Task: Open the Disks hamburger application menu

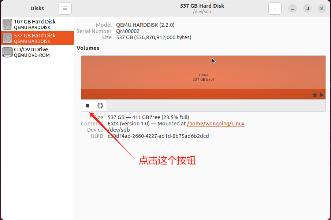Action: (x=65, y=8)
